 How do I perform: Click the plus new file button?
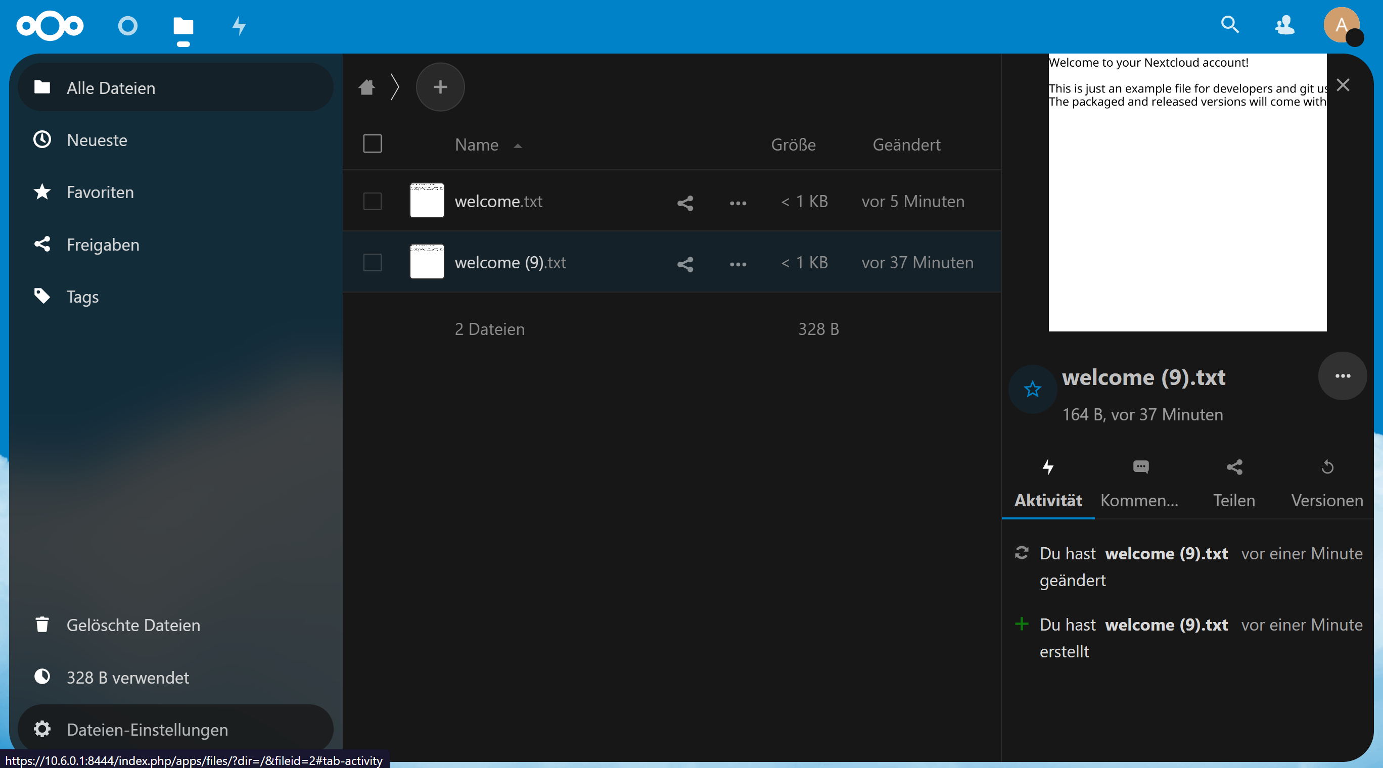[440, 87]
